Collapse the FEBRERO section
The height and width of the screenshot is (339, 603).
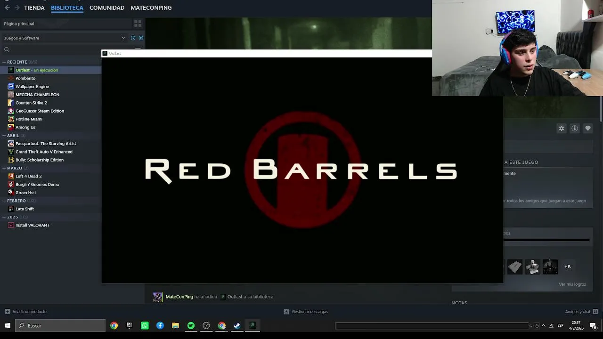(x=4, y=201)
